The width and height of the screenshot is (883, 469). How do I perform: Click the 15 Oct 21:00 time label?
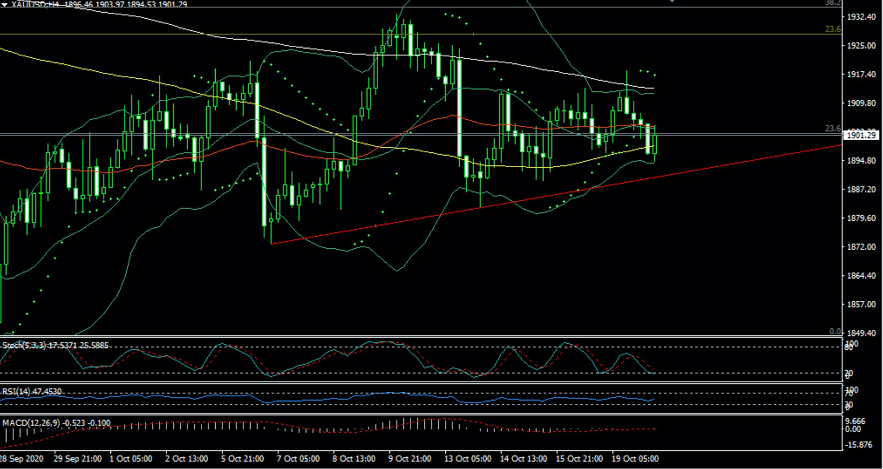pyautogui.click(x=579, y=459)
